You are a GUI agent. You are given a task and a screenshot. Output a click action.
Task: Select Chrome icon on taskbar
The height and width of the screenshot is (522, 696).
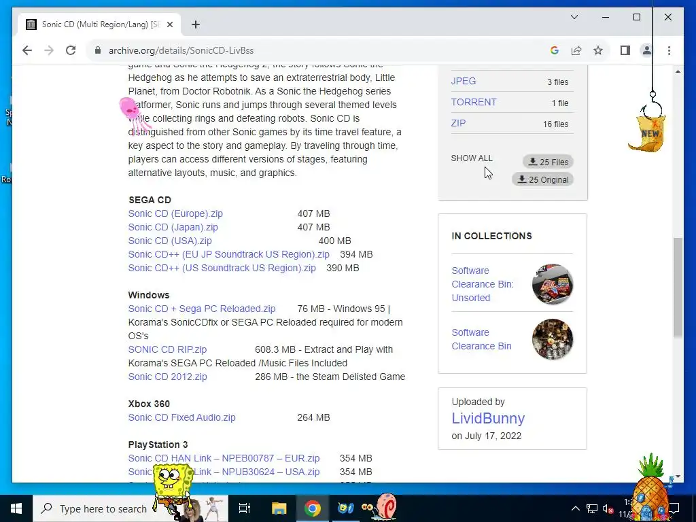tap(313, 508)
